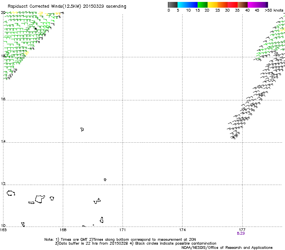Click the note text 'Times are GMT'
The image size is (285, 250).
click(x=74, y=240)
